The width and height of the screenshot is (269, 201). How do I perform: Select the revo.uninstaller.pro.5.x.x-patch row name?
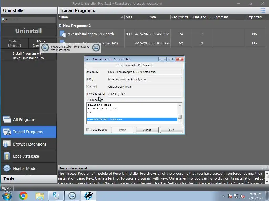pos(91,34)
